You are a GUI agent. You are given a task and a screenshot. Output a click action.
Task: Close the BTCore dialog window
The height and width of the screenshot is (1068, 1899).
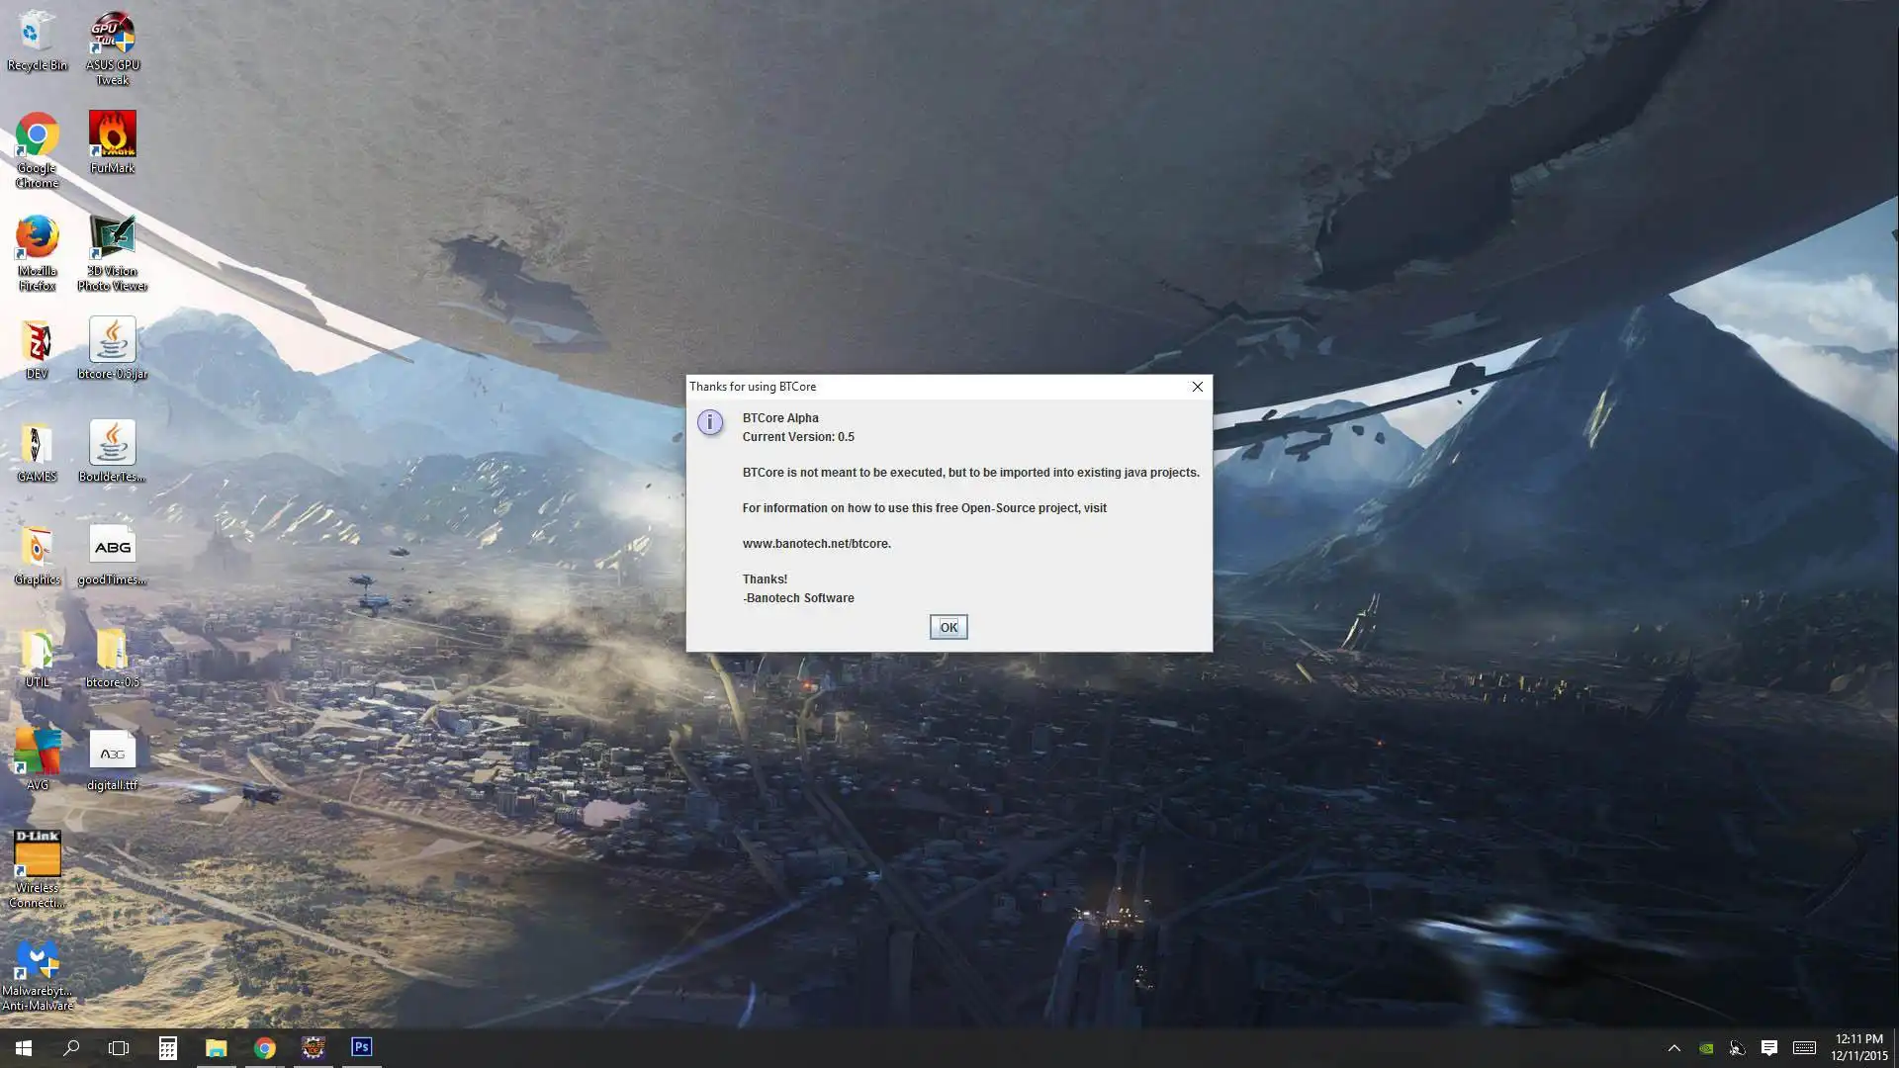pos(1196,386)
